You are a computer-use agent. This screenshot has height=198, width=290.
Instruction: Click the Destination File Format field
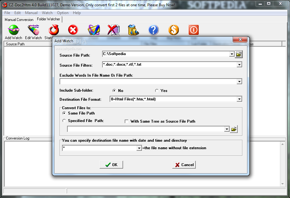(173, 99)
